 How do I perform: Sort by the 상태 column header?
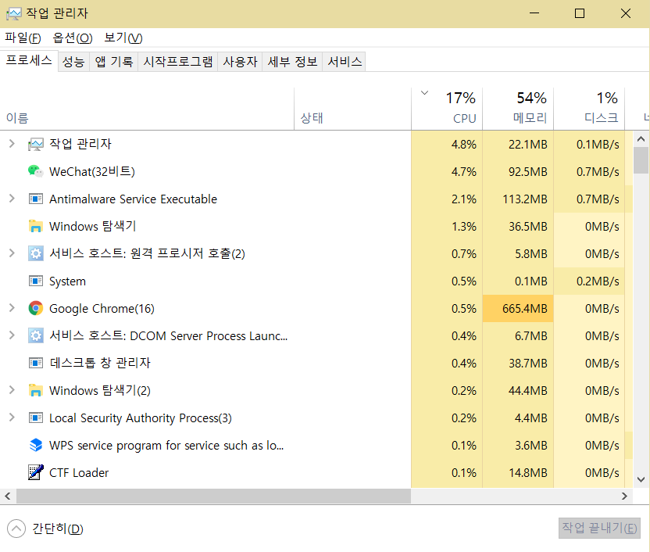353,109
